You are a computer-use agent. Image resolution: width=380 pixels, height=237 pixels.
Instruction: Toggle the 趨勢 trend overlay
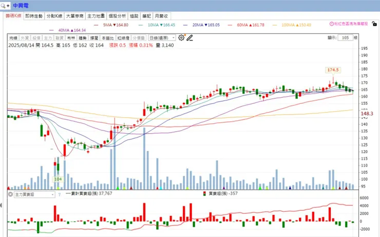83,38
